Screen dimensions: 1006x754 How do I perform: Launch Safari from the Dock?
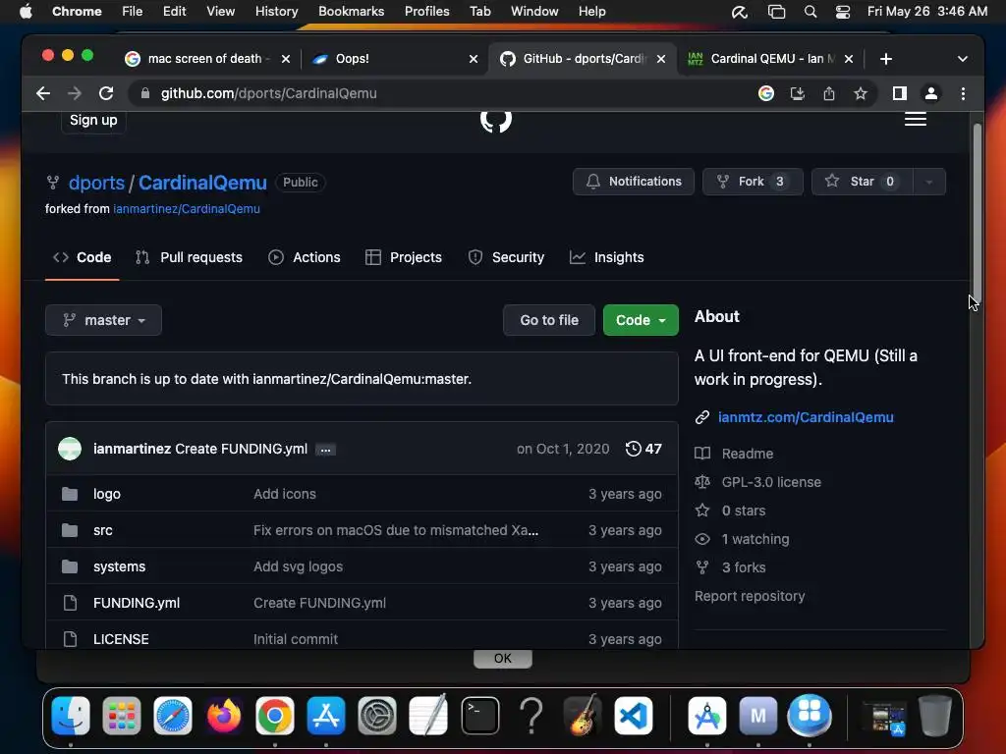point(173,715)
